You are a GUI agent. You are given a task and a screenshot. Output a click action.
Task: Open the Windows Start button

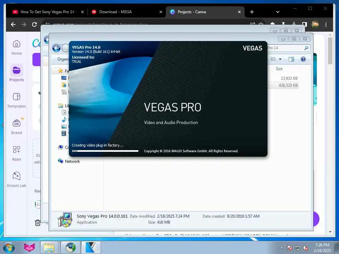[x=9, y=247]
